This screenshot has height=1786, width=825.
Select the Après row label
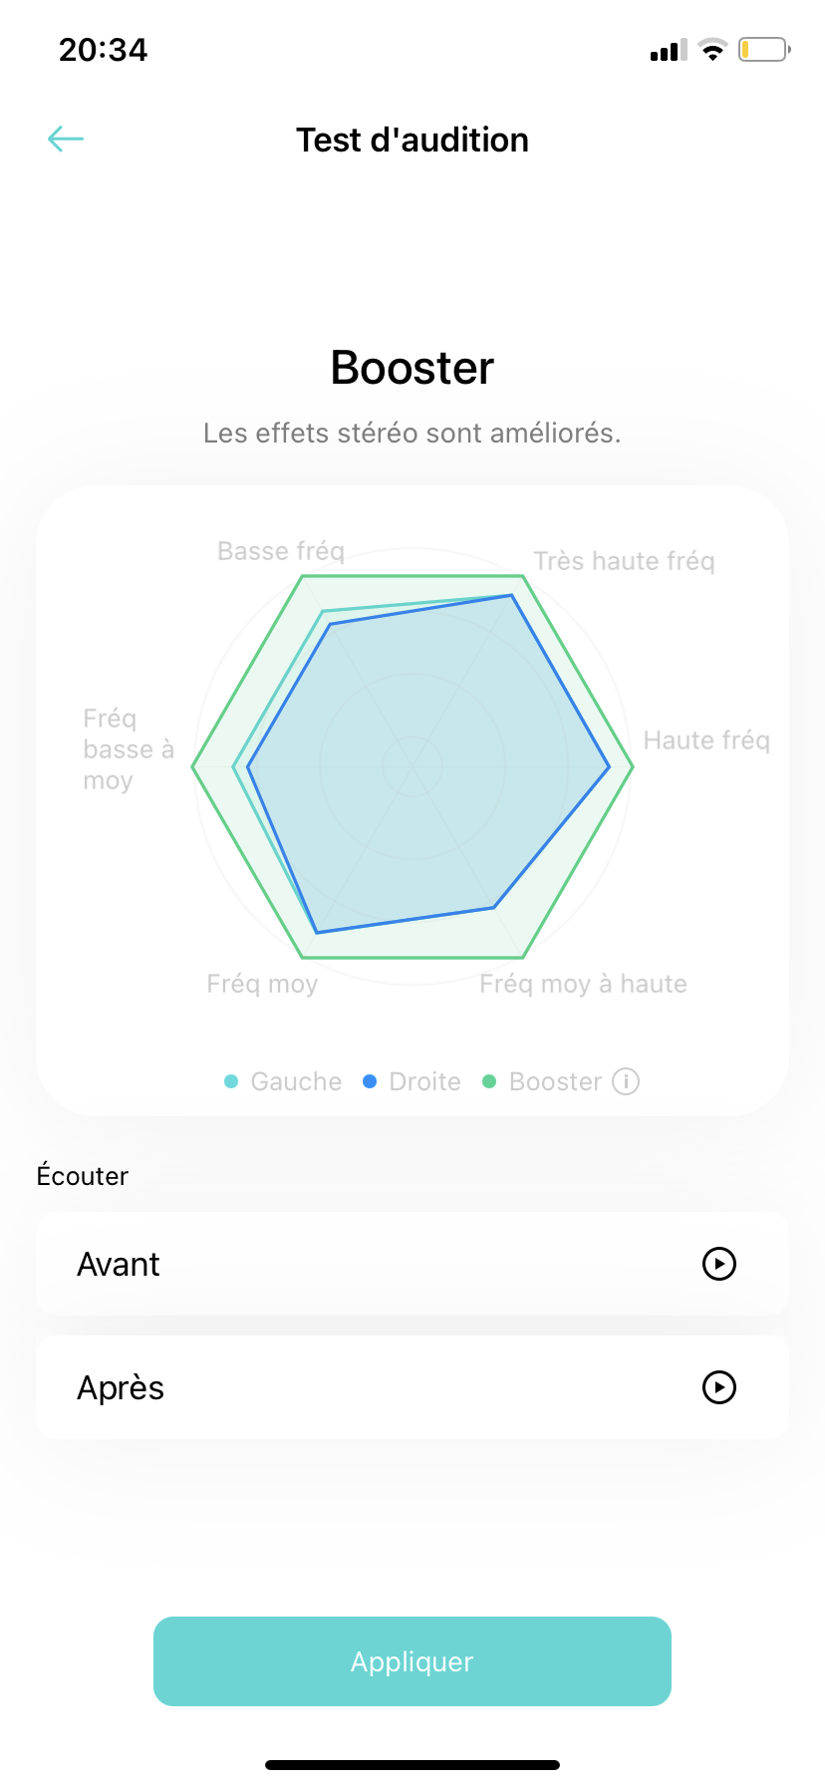click(x=121, y=1387)
